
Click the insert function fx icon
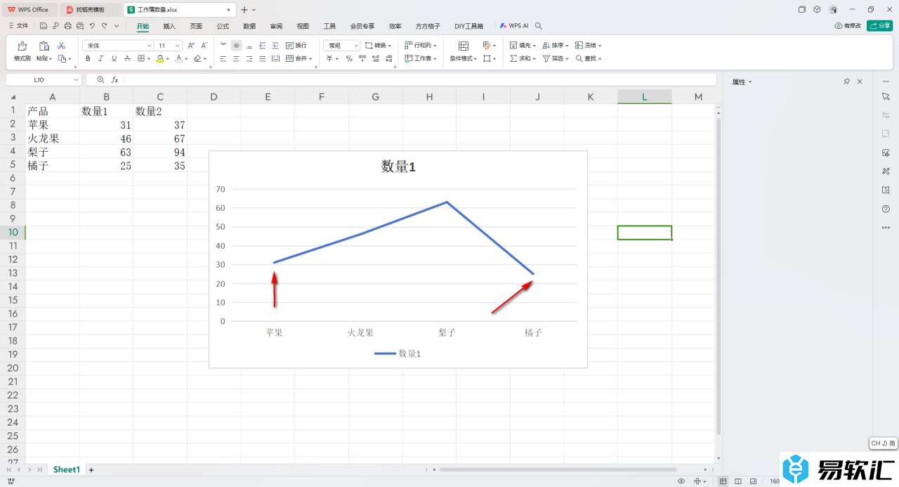115,80
